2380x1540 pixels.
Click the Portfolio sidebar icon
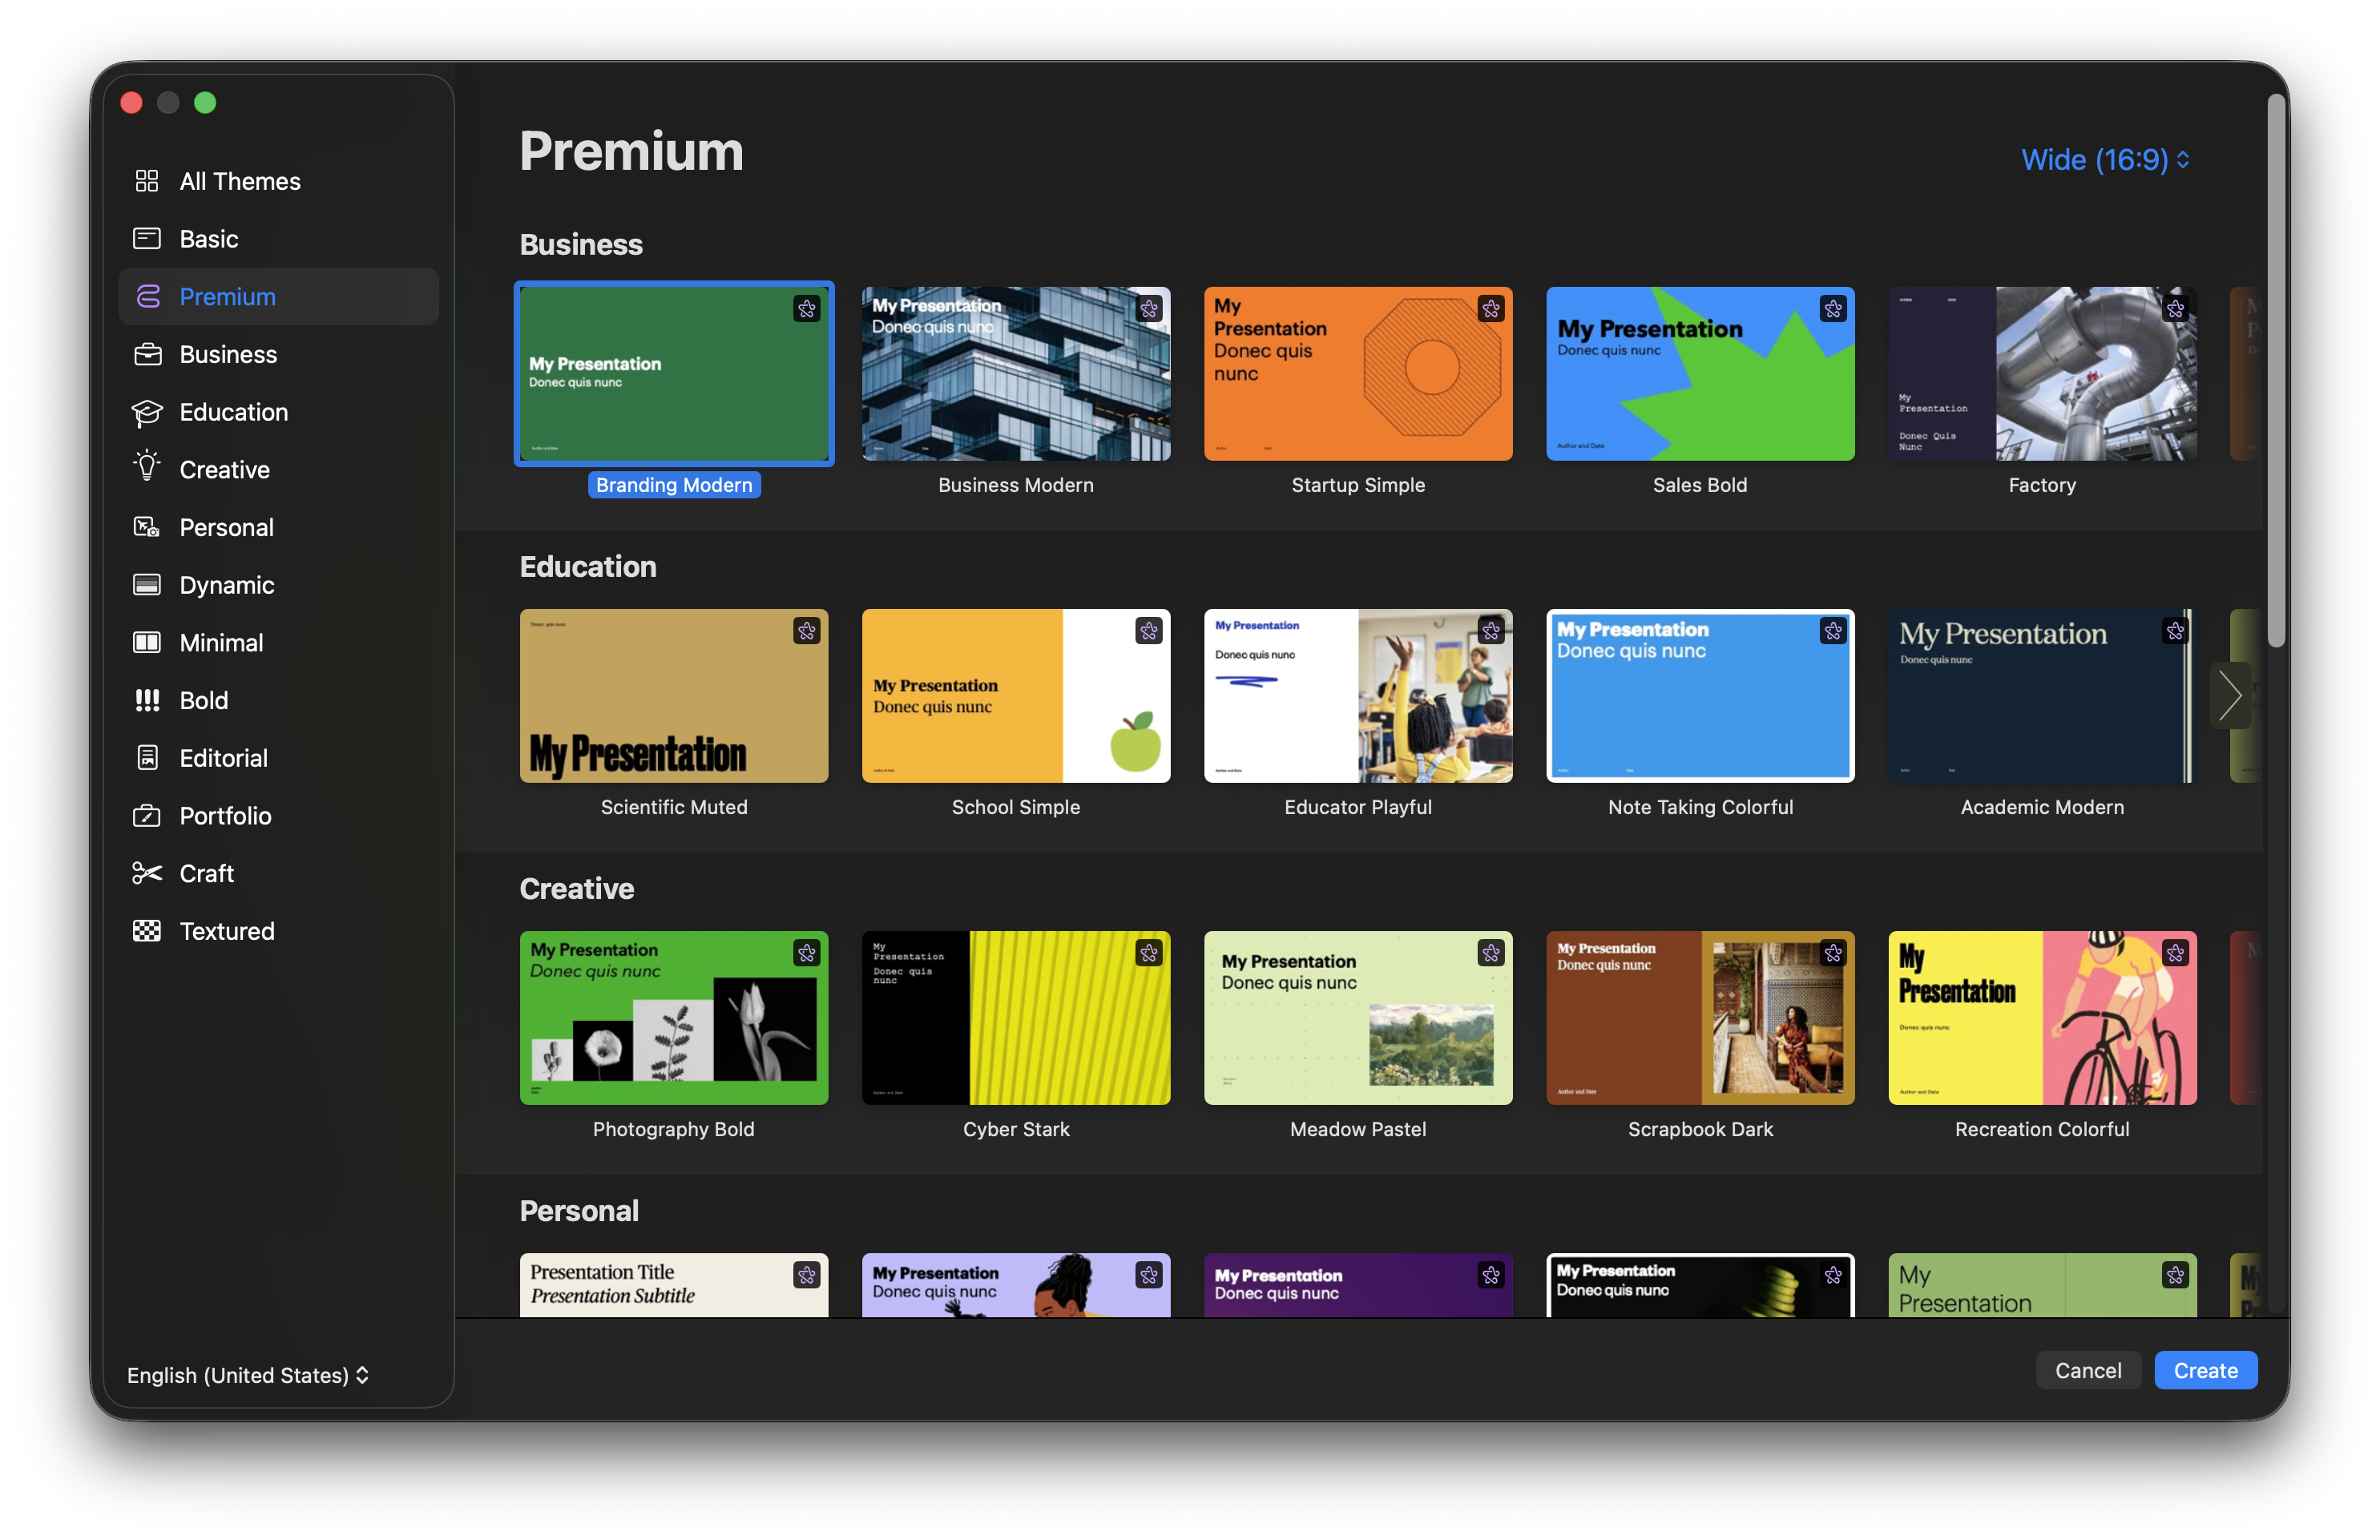(x=147, y=816)
